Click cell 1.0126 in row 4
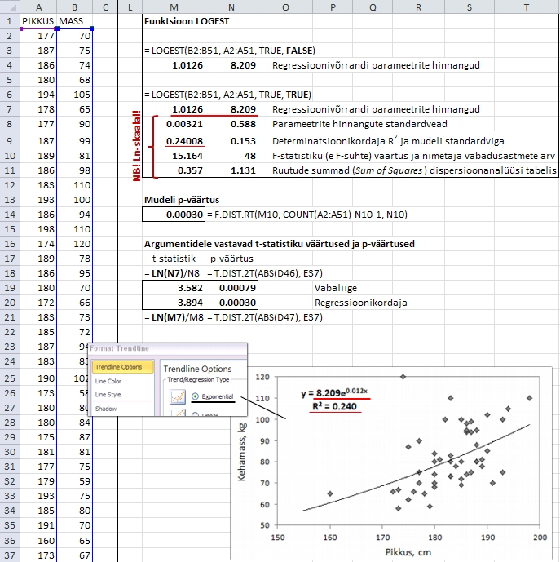This screenshot has height=562, width=560. click(174, 65)
